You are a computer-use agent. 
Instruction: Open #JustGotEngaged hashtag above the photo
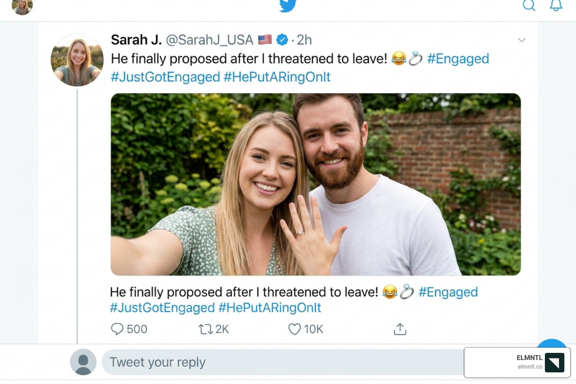tap(165, 77)
